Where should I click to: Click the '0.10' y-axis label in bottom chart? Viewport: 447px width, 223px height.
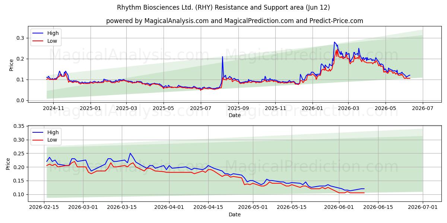click(x=19, y=194)
